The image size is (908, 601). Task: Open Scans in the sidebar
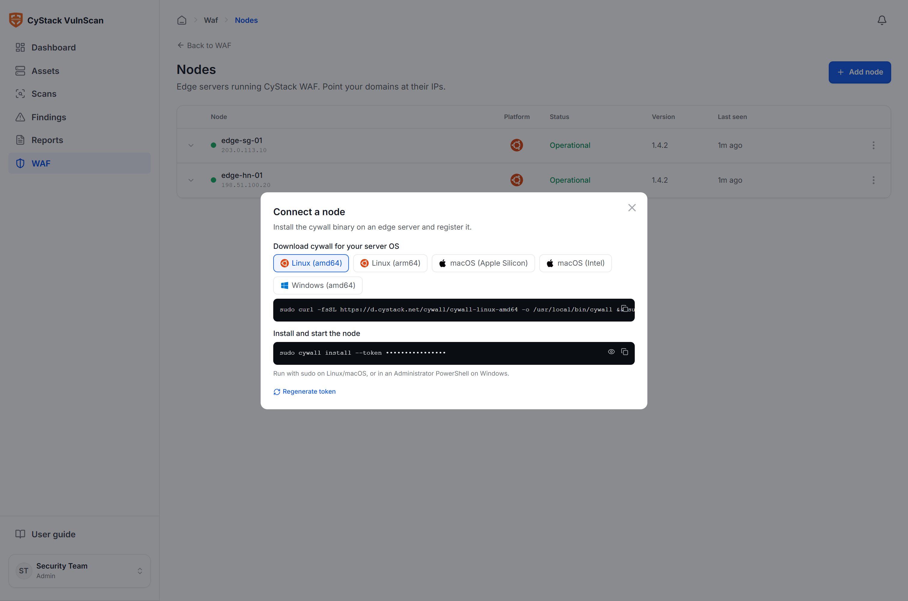click(79, 94)
